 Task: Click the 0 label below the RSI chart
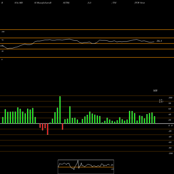tap(2, 60)
